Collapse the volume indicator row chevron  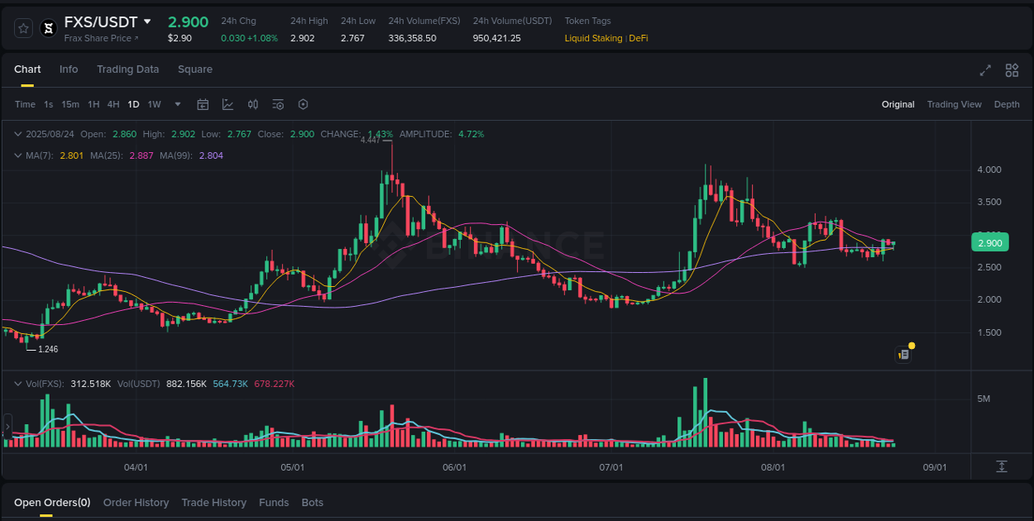(17, 384)
